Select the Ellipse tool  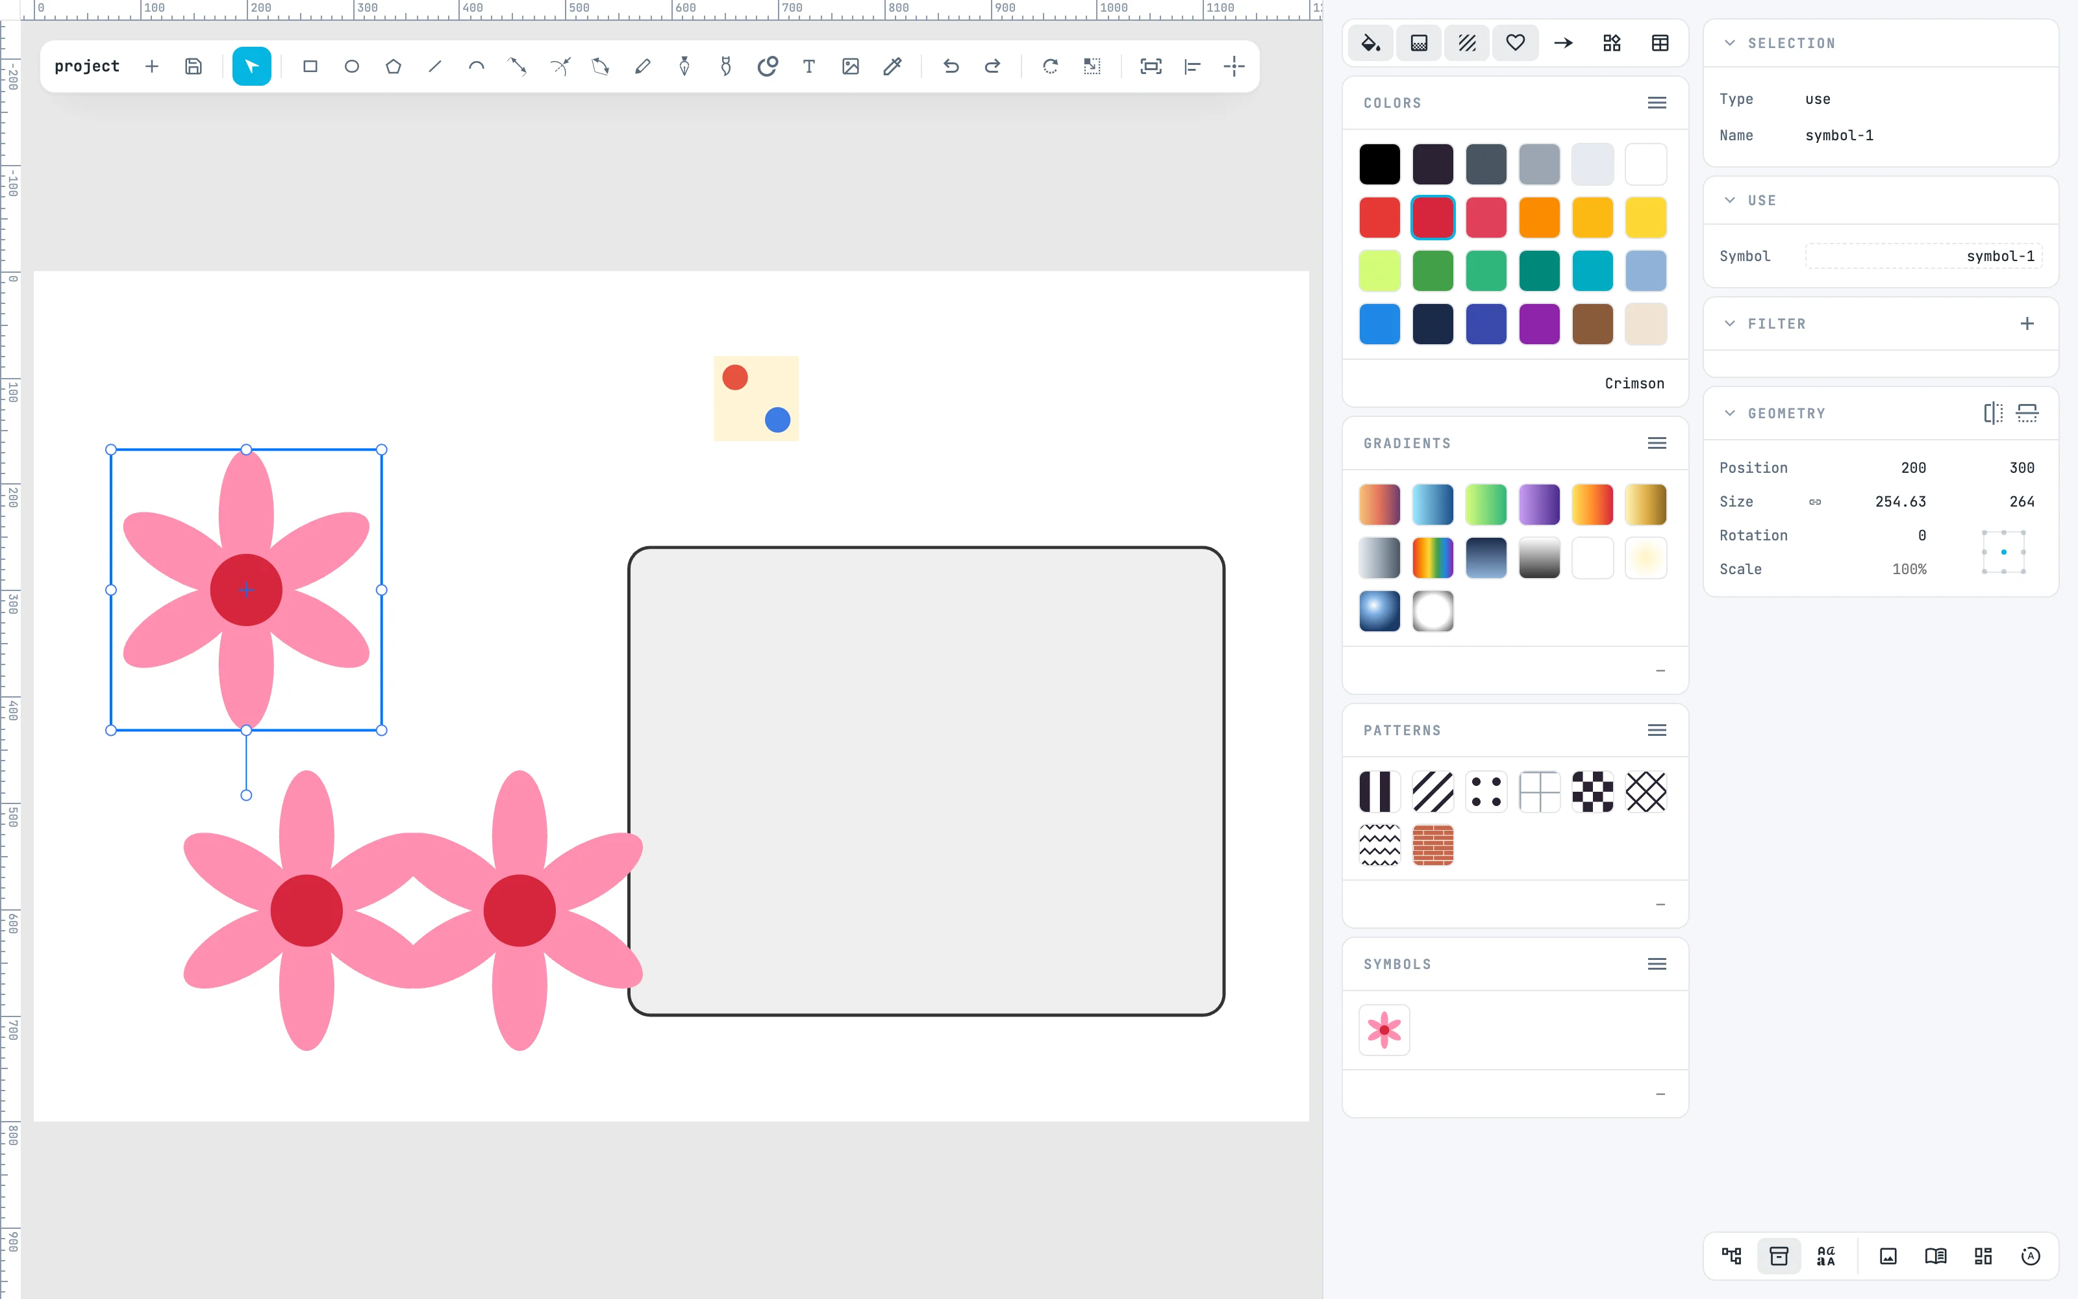click(x=351, y=66)
